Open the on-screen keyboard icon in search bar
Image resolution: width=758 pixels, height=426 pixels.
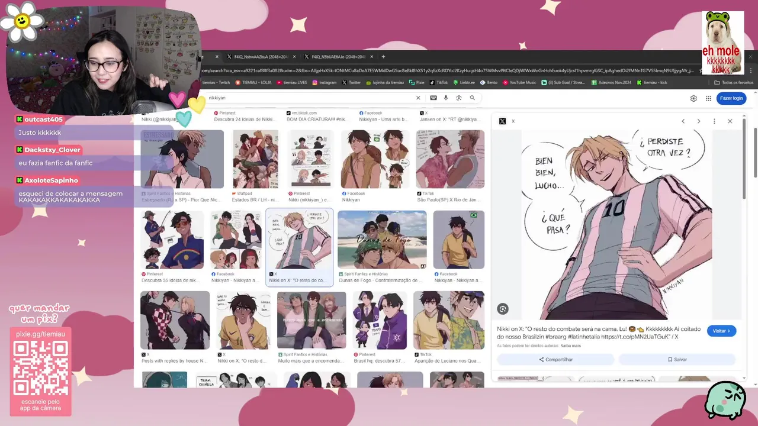pyautogui.click(x=433, y=98)
